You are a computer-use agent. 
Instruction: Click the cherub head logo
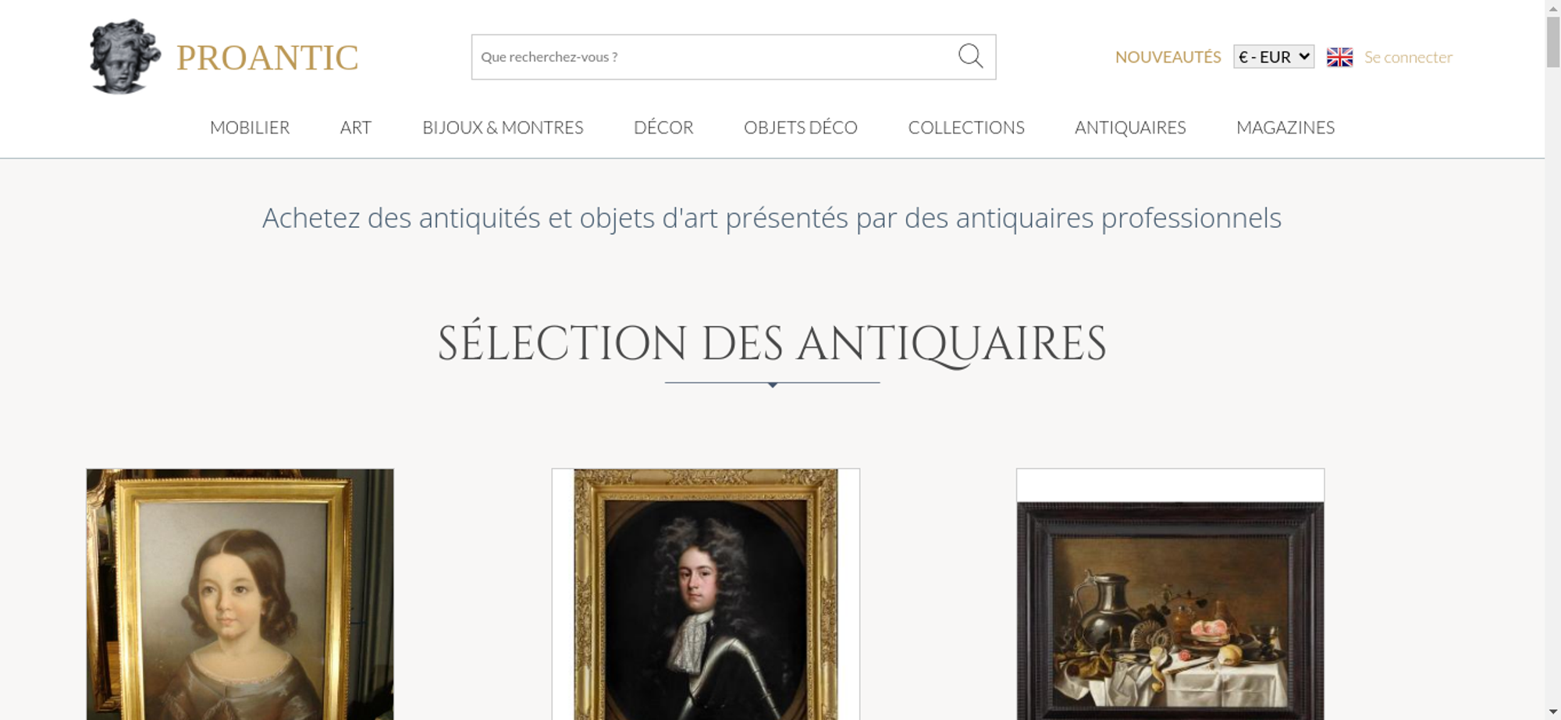pyautogui.click(x=125, y=57)
